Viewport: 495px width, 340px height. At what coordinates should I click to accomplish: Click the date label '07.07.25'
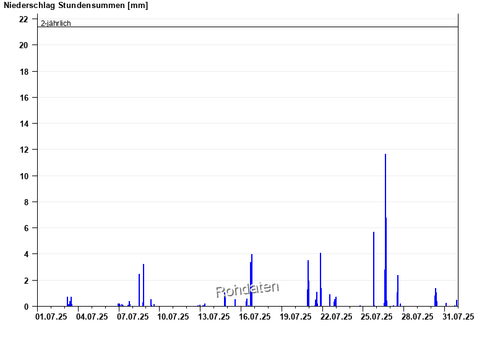[x=132, y=317]
